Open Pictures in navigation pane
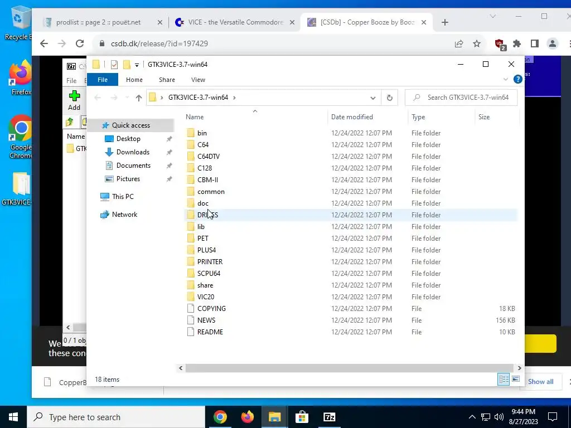Viewport: 571px width, 428px height. click(x=128, y=179)
